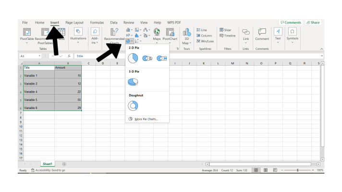
Task: Open the PivotTable tool
Action: click(27, 36)
